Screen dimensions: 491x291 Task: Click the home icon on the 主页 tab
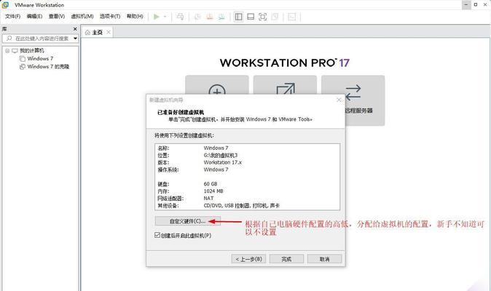[x=87, y=32]
